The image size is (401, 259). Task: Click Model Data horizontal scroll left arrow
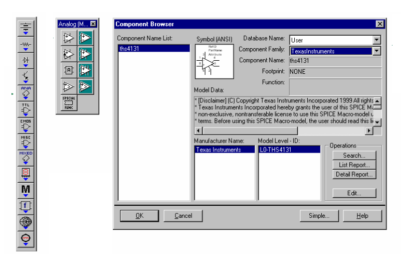point(198,131)
